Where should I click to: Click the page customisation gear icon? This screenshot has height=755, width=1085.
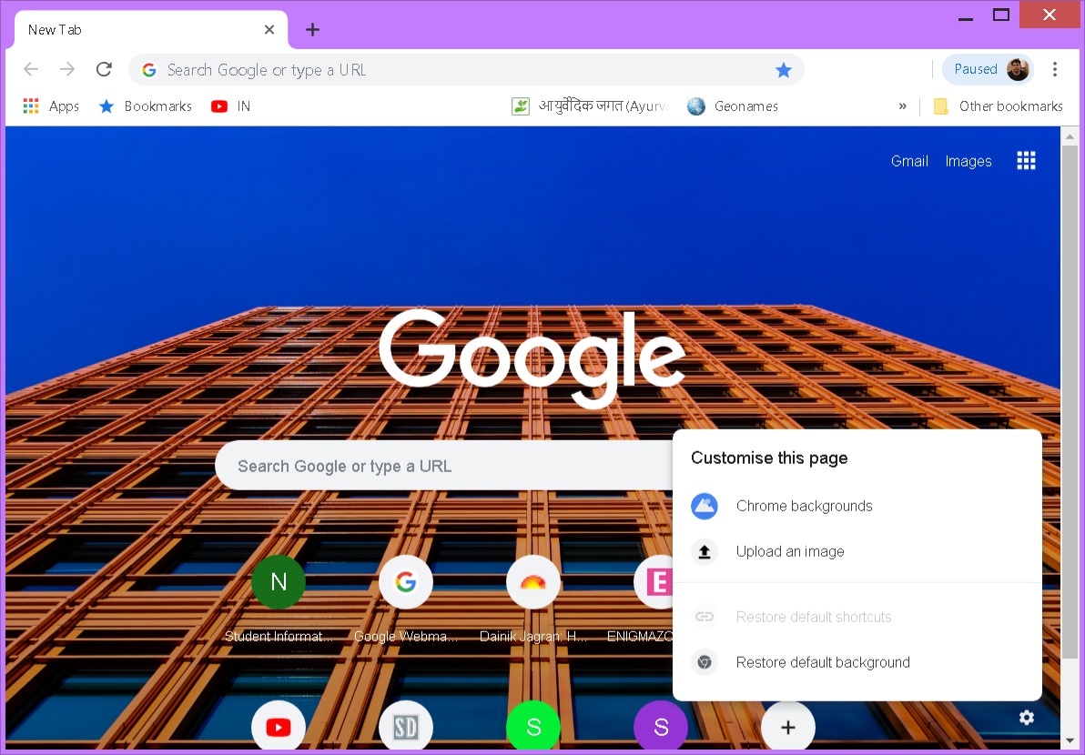tap(1027, 718)
